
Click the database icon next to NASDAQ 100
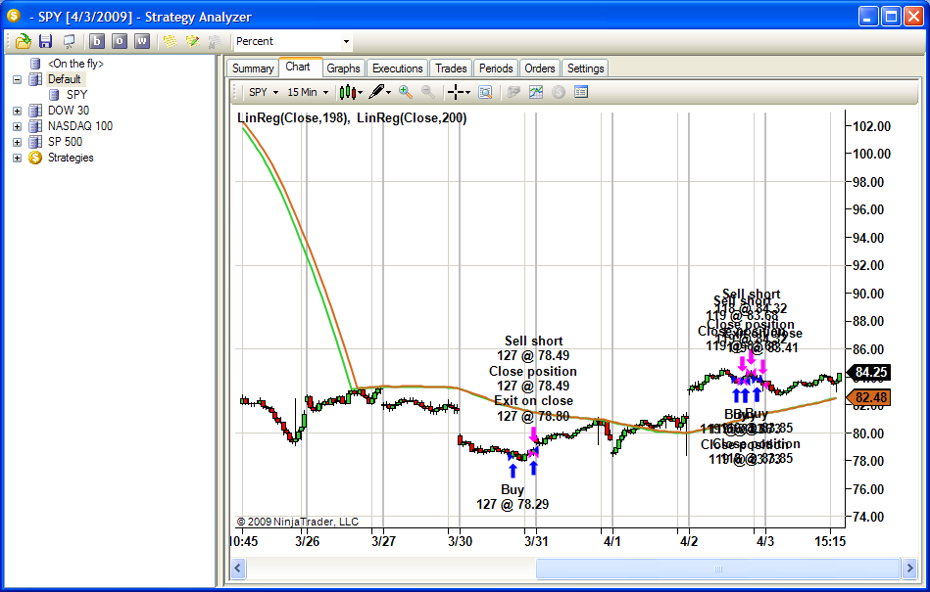tap(35, 126)
